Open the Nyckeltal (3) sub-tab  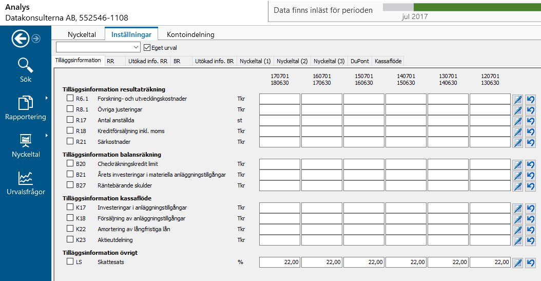point(329,61)
